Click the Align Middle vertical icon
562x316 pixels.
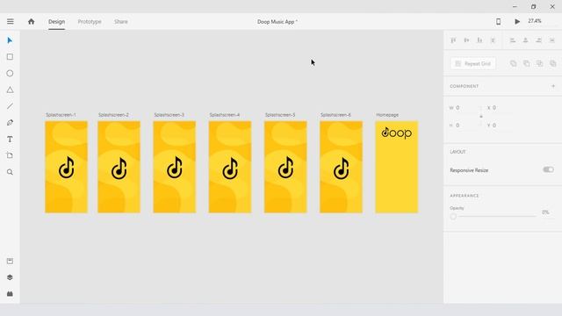coord(466,40)
